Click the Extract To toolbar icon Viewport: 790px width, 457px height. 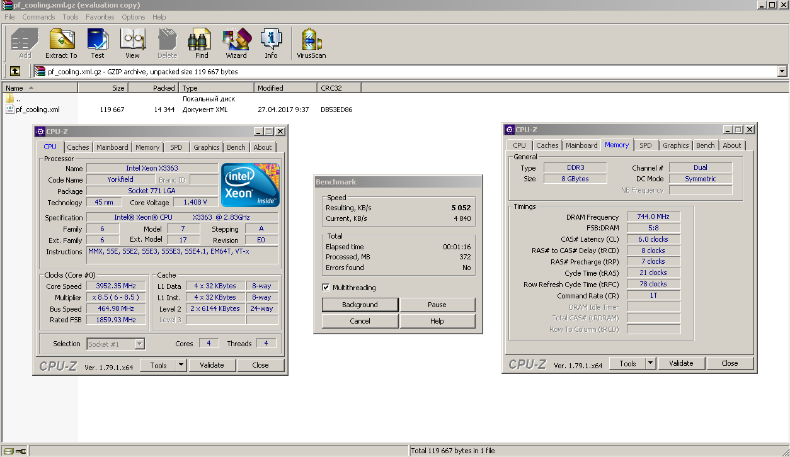[x=61, y=43]
